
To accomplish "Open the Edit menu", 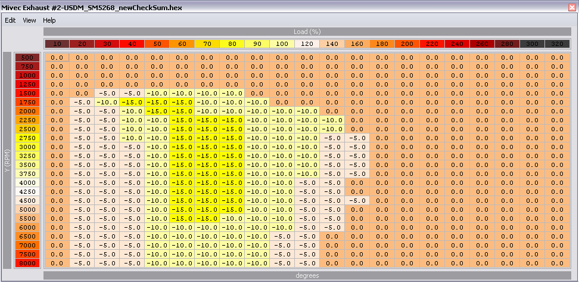I will tap(10, 20).
